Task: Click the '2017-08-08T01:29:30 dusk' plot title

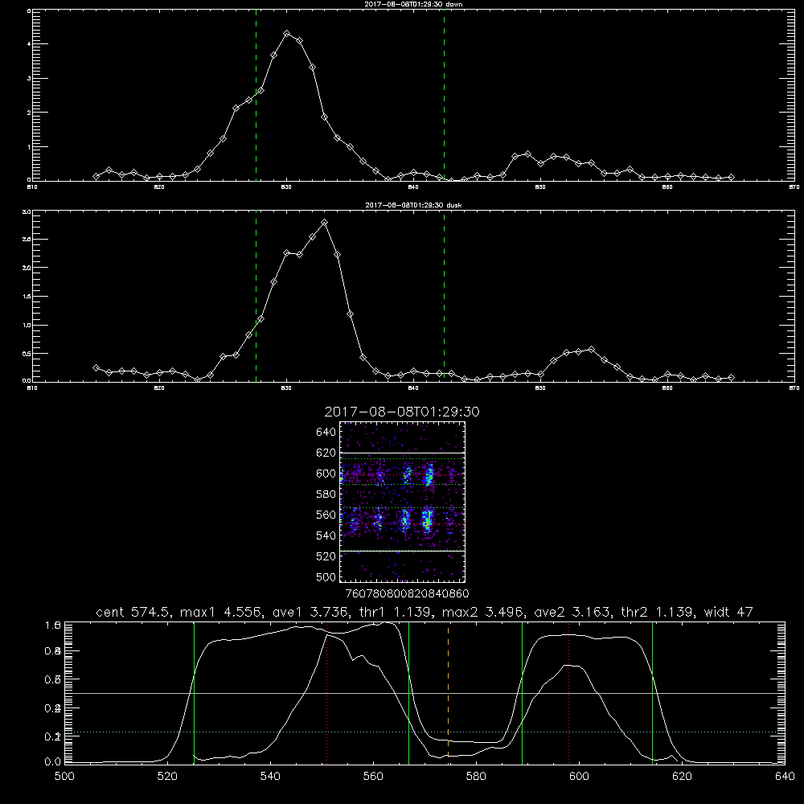Action: (x=413, y=205)
